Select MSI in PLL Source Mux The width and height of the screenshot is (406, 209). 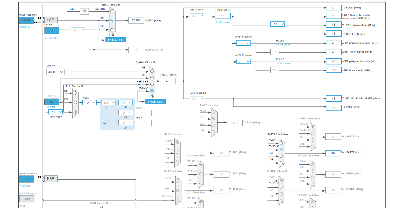[x=75, y=93]
